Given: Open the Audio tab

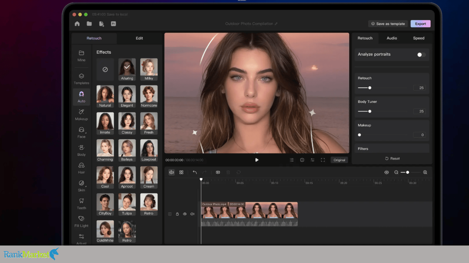Looking at the screenshot, I should click(x=392, y=38).
